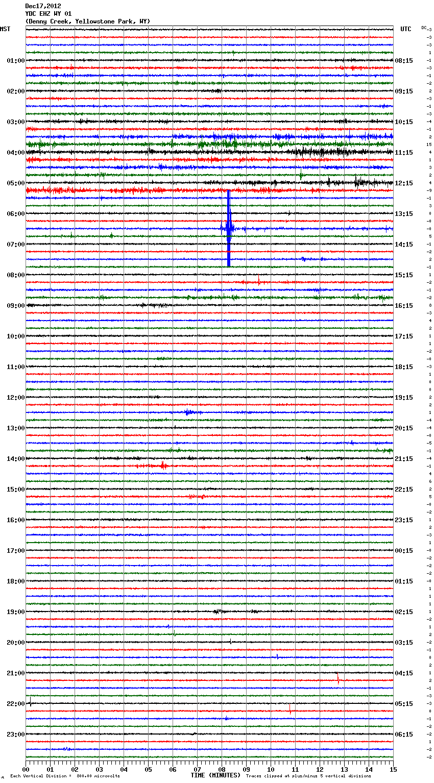Click the TIME (MINUTES) axis title
The image size is (434, 783).
coord(215,775)
